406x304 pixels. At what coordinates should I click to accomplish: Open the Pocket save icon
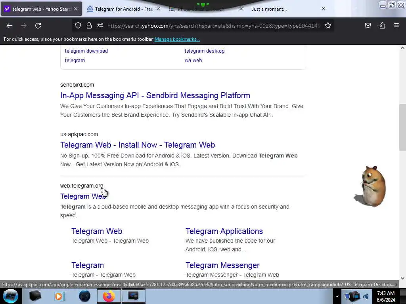[368, 25]
